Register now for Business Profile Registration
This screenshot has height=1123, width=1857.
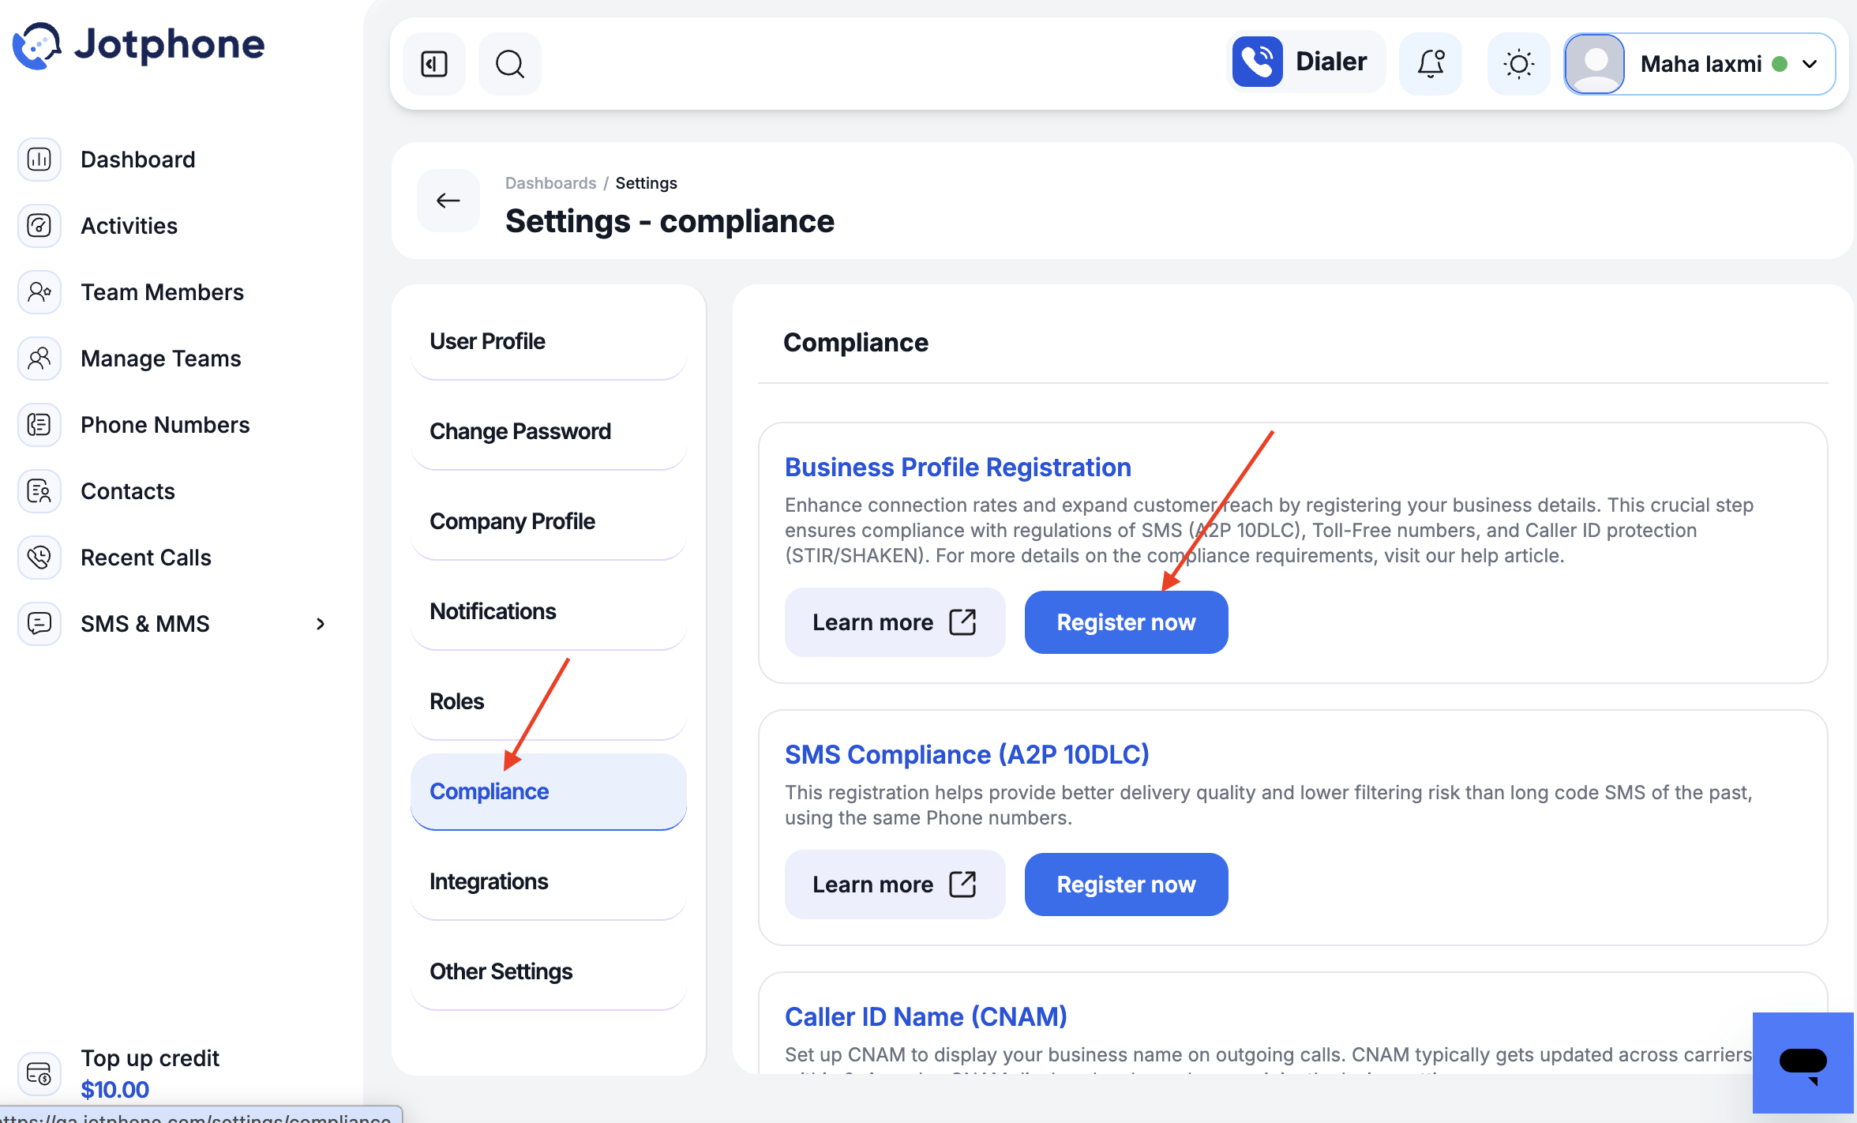[x=1126, y=622]
